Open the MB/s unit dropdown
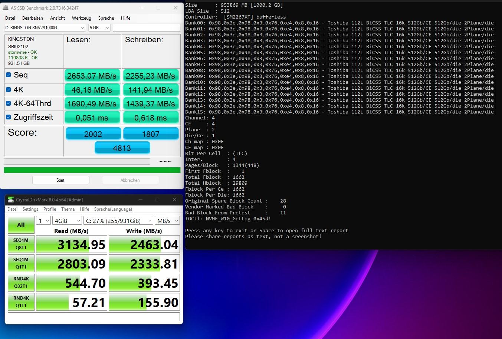Image resolution: width=502 pixels, height=339 pixels. [x=167, y=221]
